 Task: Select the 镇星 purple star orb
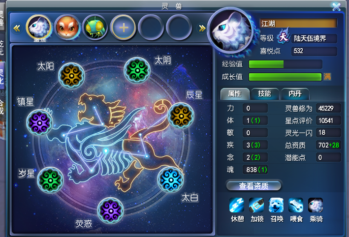[x=39, y=123]
